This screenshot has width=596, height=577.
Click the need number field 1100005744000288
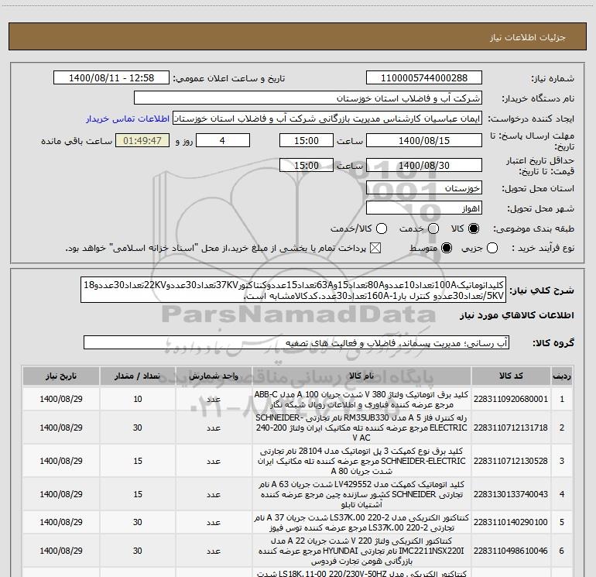(x=424, y=78)
